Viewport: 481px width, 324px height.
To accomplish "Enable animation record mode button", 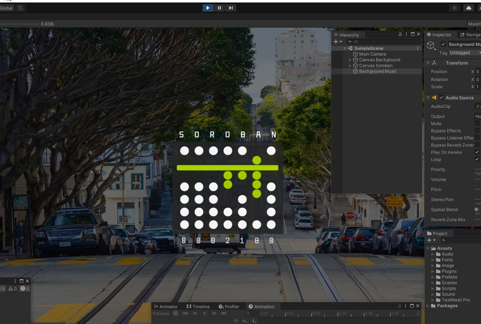I will (x=176, y=313).
